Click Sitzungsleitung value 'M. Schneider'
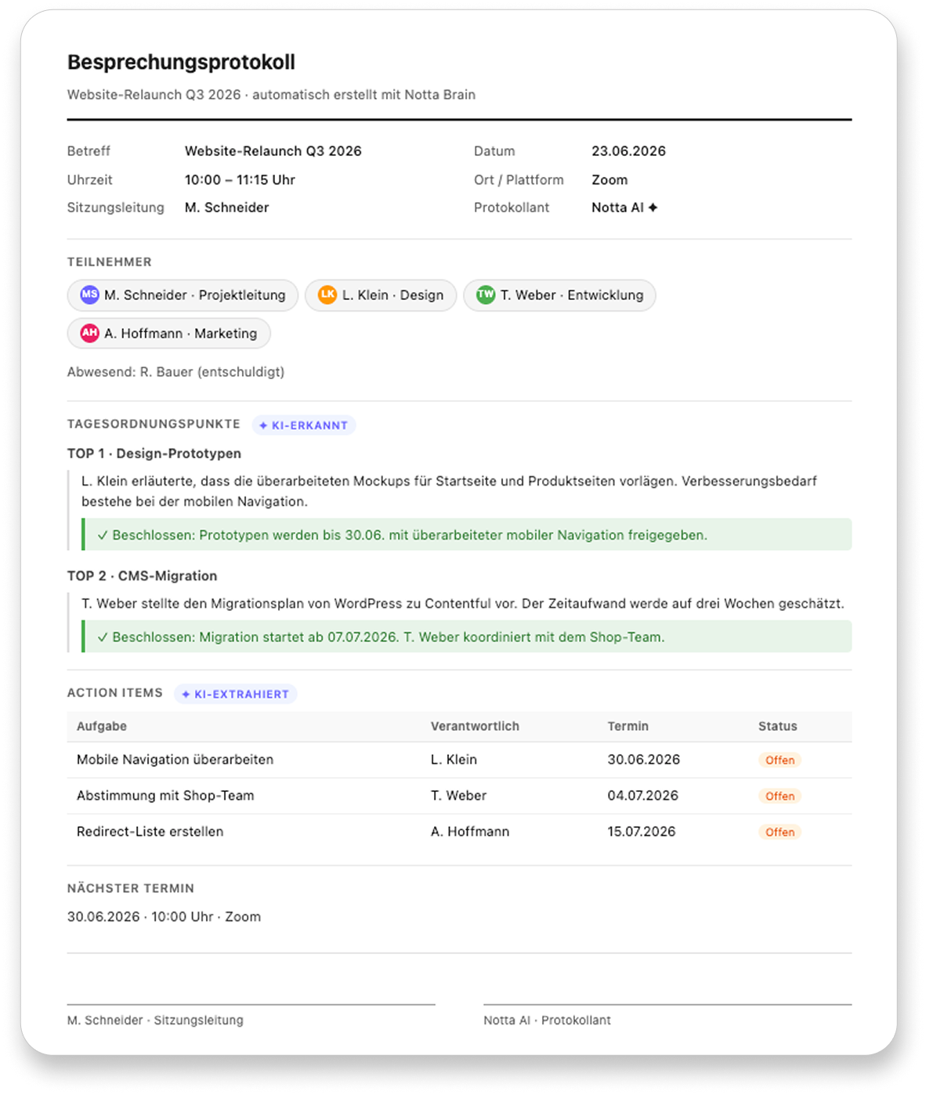Screen dimensions: 926x1095 pyautogui.click(x=227, y=208)
